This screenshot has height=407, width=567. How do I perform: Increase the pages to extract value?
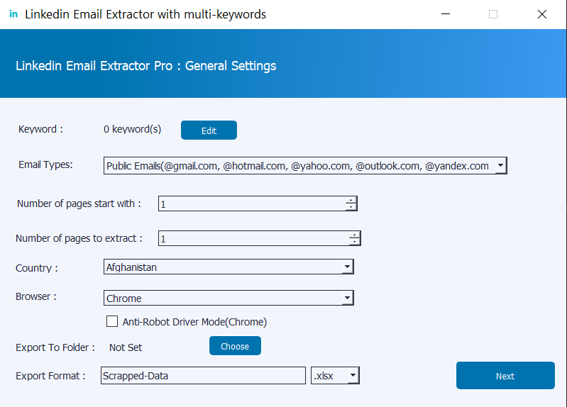pos(354,235)
